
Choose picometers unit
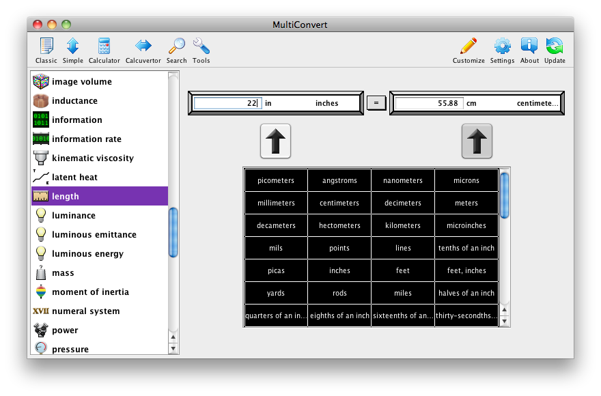point(276,180)
